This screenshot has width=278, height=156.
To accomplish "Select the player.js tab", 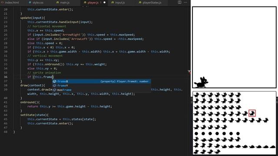I will 93,3.
